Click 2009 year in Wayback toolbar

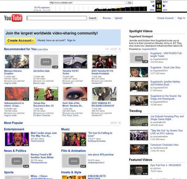point(152,10)
